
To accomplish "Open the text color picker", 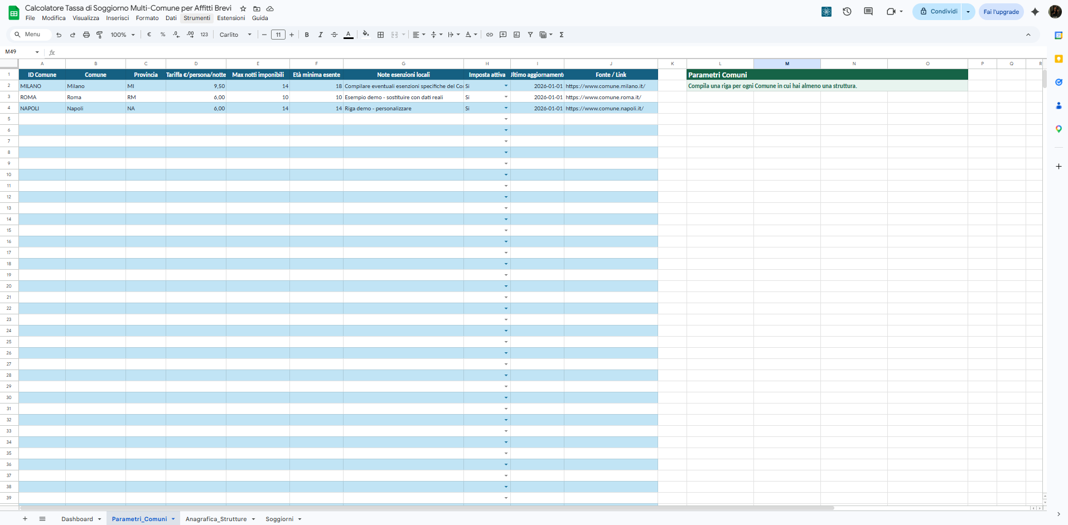I will pyautogui.click(x=348, y=35).
